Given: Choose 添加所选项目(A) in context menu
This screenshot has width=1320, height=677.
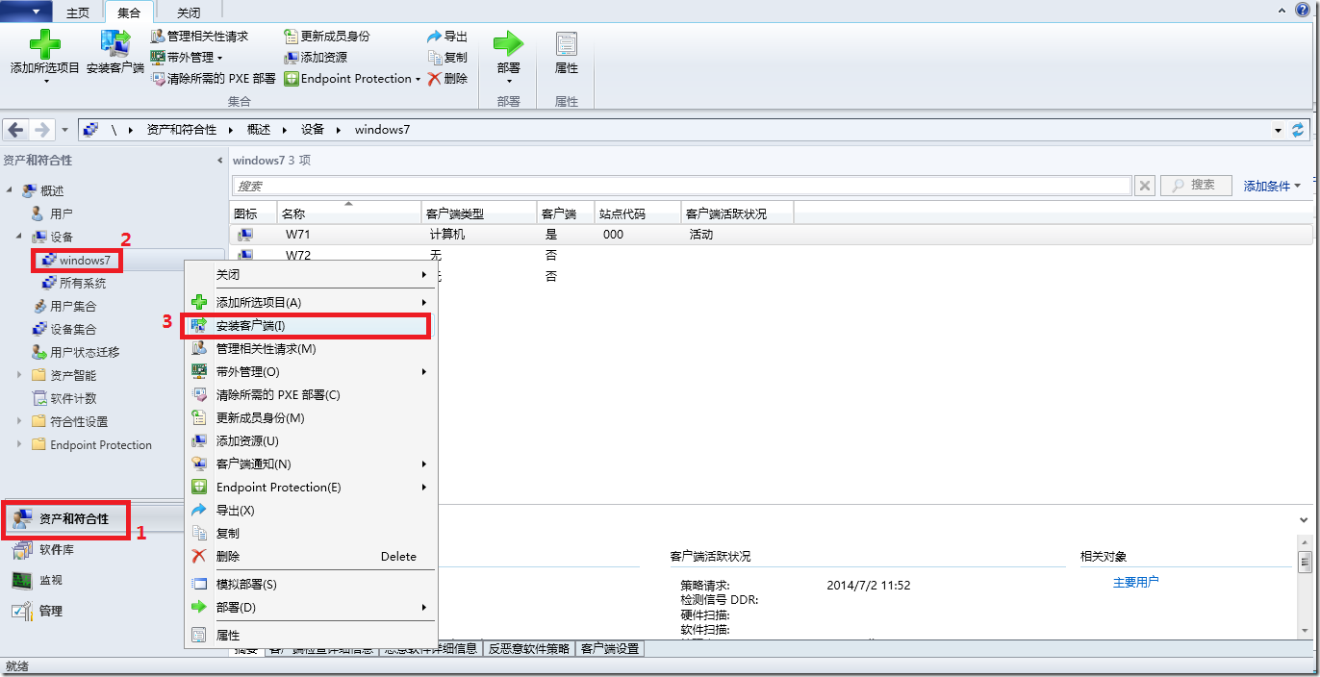Looking at the screenshot, I should (x=309, y=302).
